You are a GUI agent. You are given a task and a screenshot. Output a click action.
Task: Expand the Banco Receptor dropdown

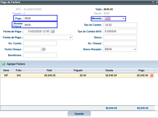coord(135,49)
